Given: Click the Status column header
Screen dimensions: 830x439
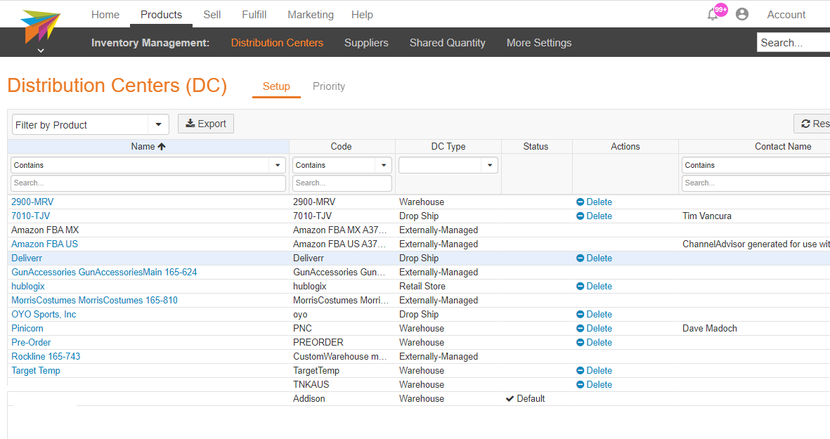Looking at the screenshot, I should [x=536, y=147].
